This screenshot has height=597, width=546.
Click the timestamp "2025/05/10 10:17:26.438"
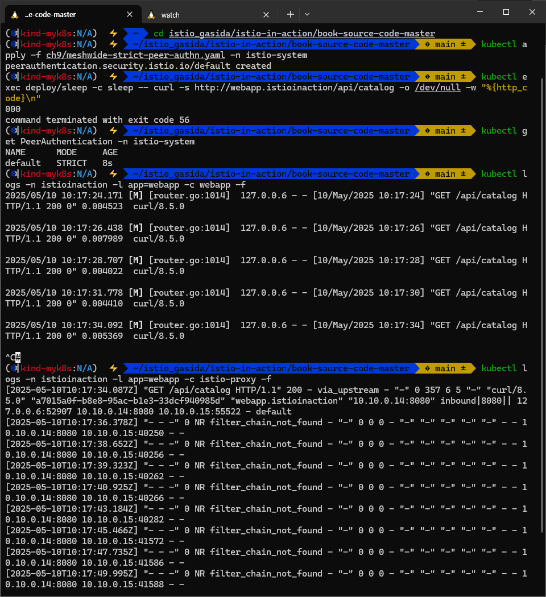tap(64, 228)
